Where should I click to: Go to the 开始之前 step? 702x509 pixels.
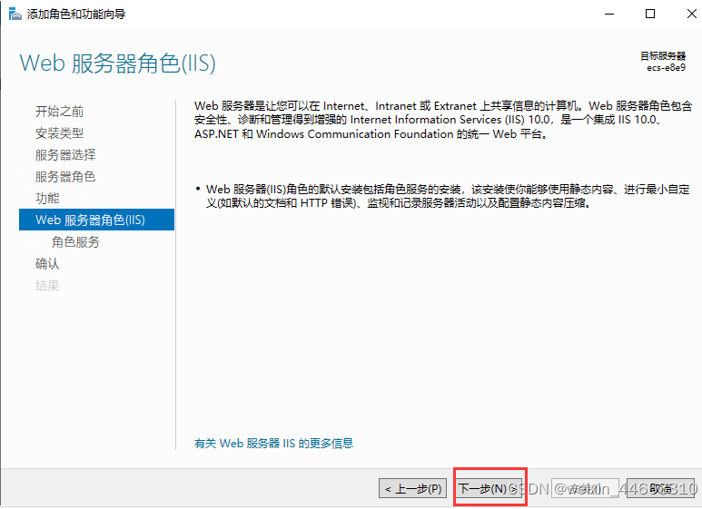coord(59,112)
